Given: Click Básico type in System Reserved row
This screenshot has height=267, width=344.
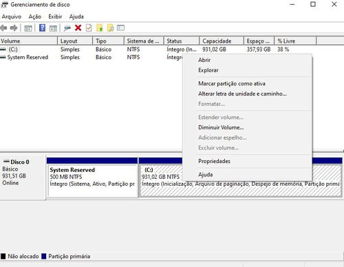Looking at the screenshot, I should 103,57.
